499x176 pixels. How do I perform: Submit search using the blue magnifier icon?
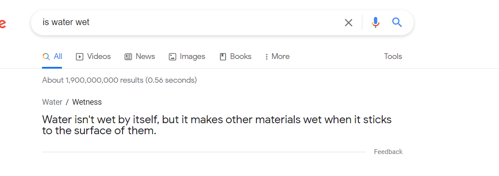click(397, 22)
